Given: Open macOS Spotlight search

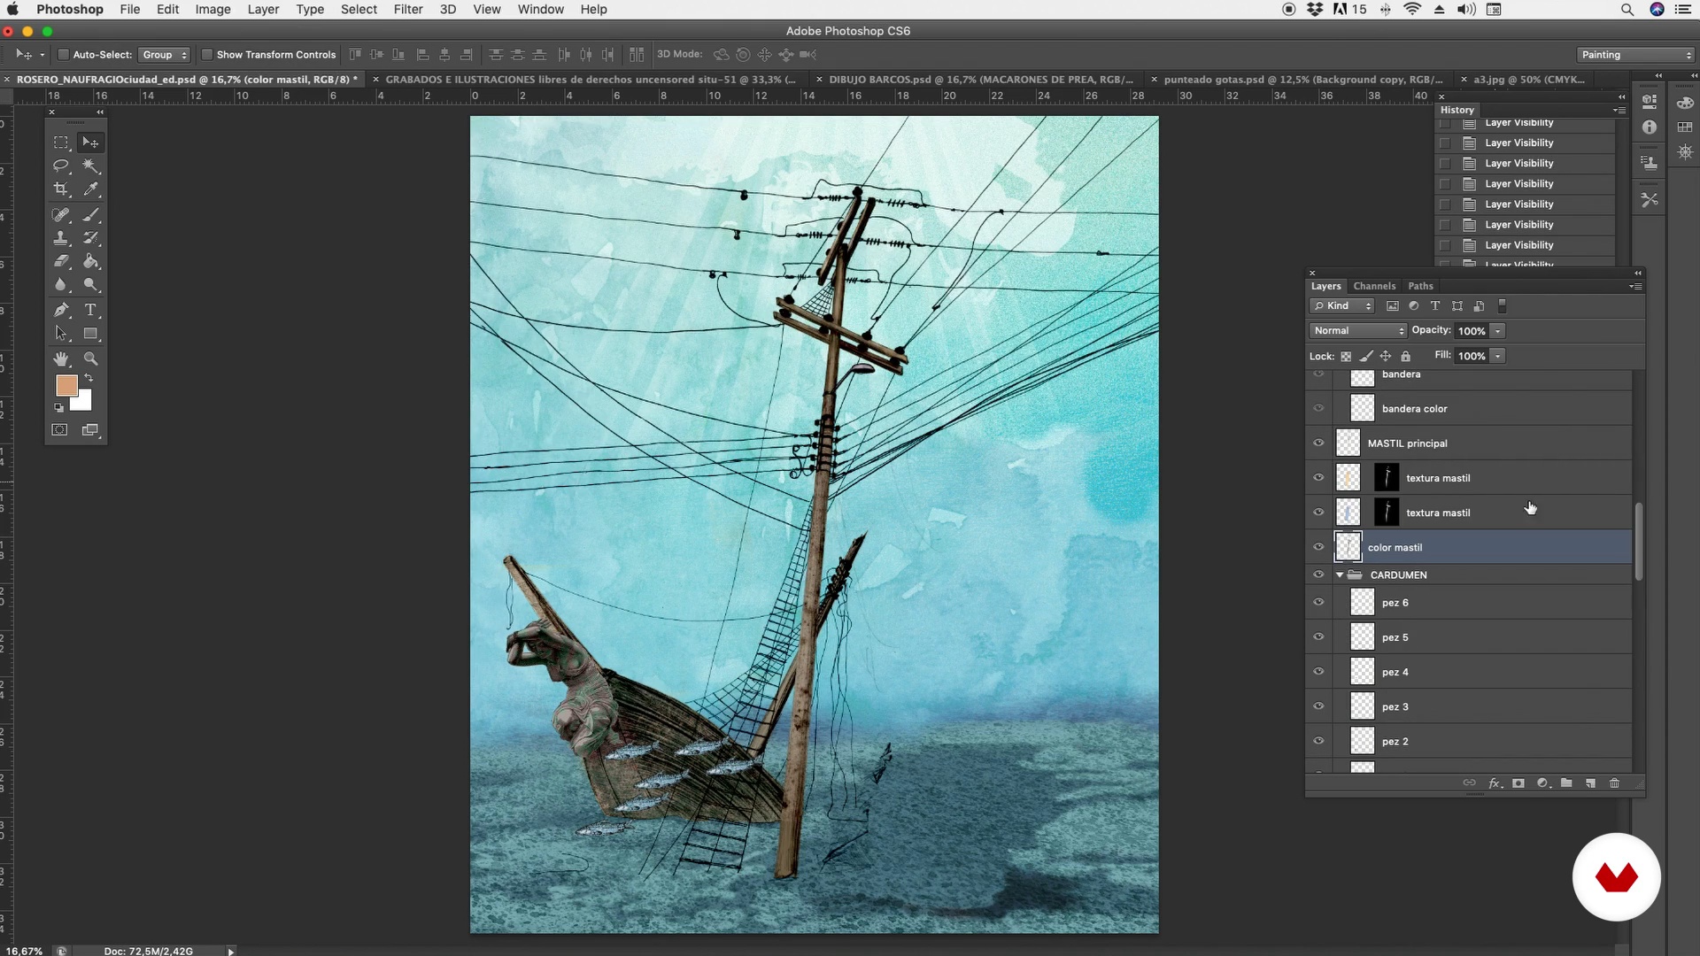Looking at the screenshot, I should [1627, 9].
